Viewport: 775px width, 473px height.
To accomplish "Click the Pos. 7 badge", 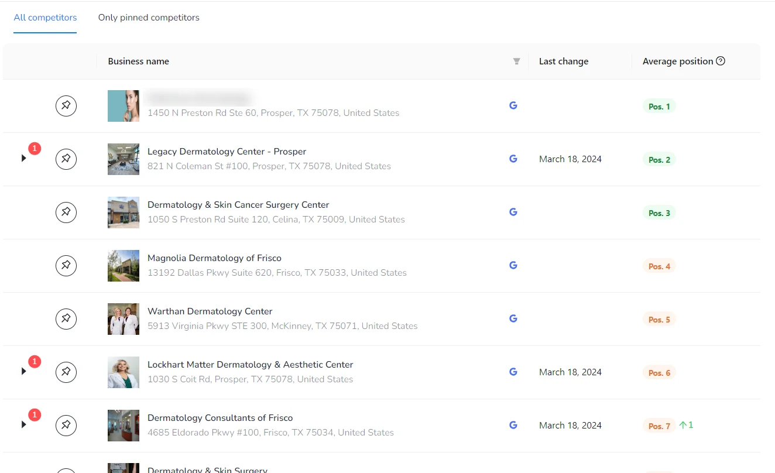I will tap(659, 426).
